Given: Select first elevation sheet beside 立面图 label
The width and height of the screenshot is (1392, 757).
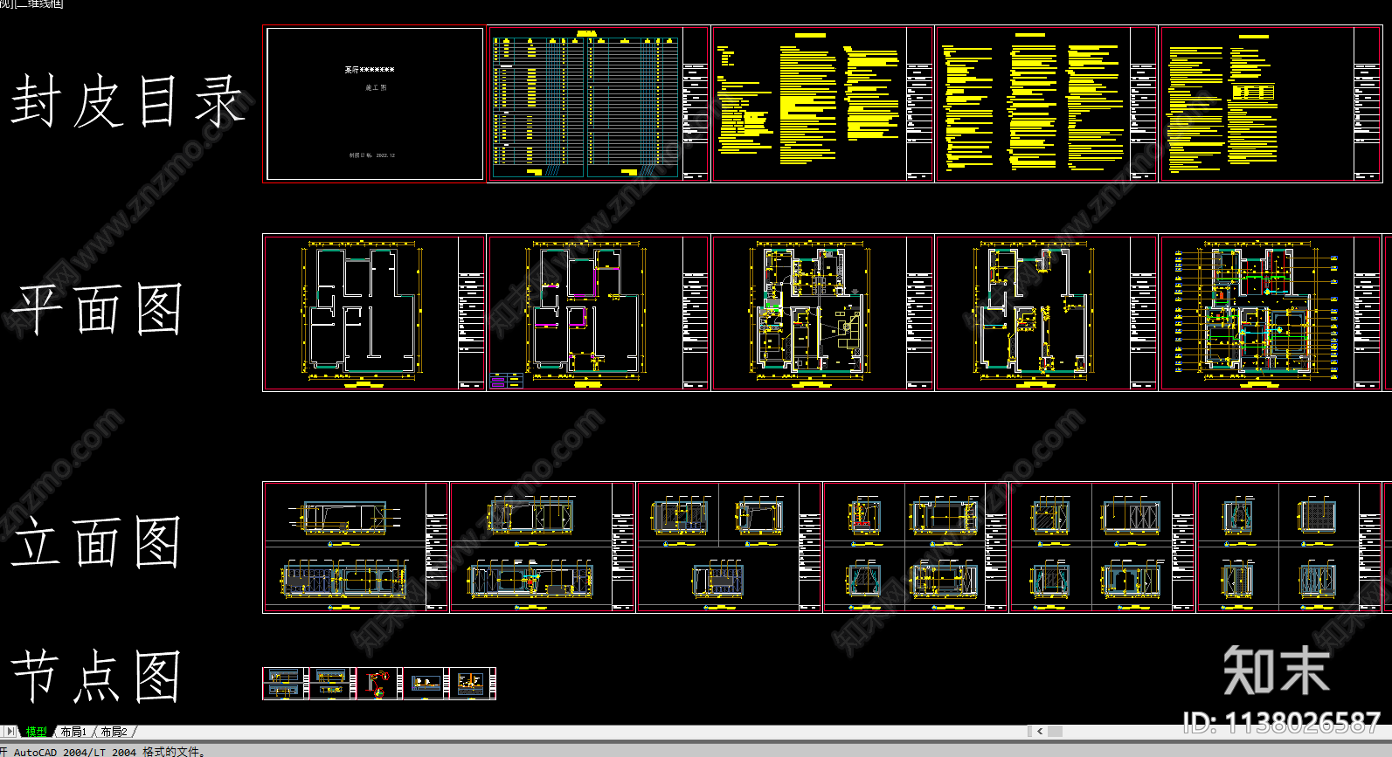Looking at the screenshot, I should pyautogui.click(x=356, y=547).
